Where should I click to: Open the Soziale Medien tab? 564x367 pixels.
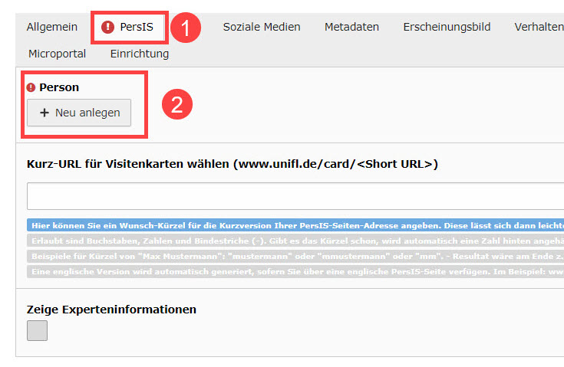click(x=262, y=27)
